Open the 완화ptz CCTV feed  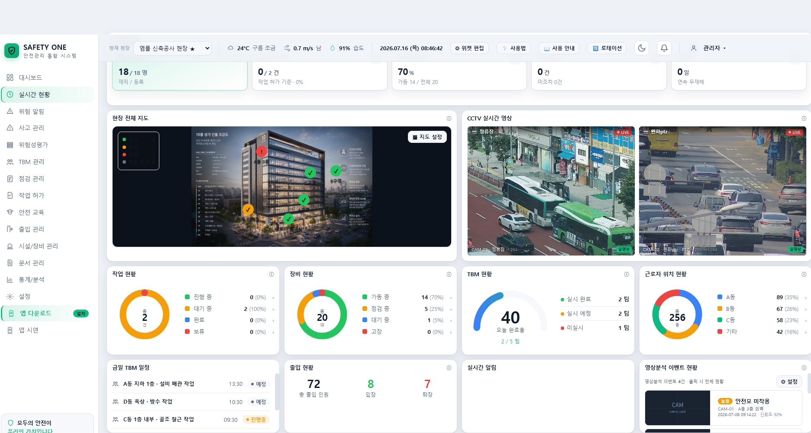723,191
